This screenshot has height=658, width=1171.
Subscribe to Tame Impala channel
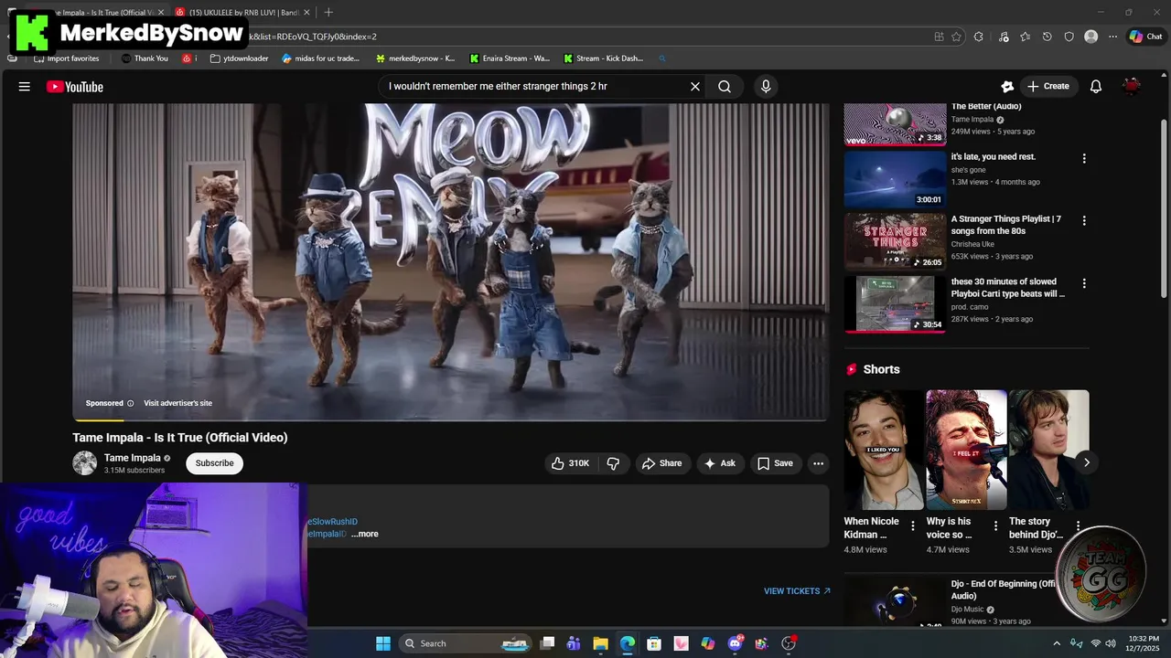click(215, 463)
